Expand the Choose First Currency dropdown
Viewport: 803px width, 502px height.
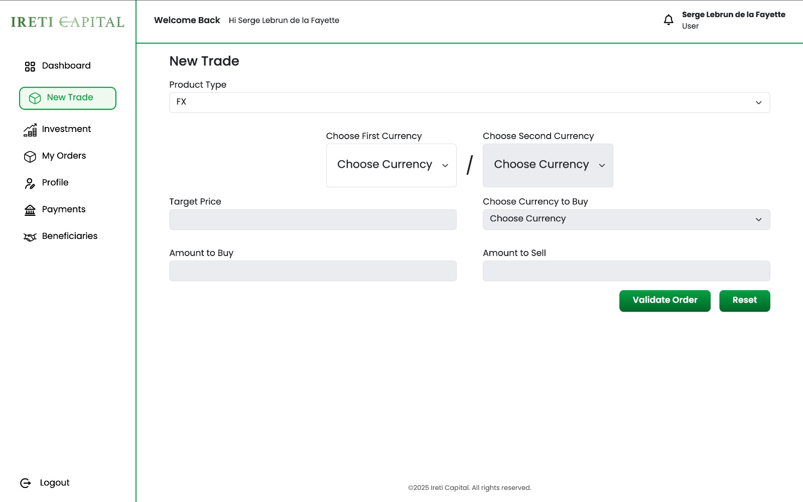tap(391, 165)
